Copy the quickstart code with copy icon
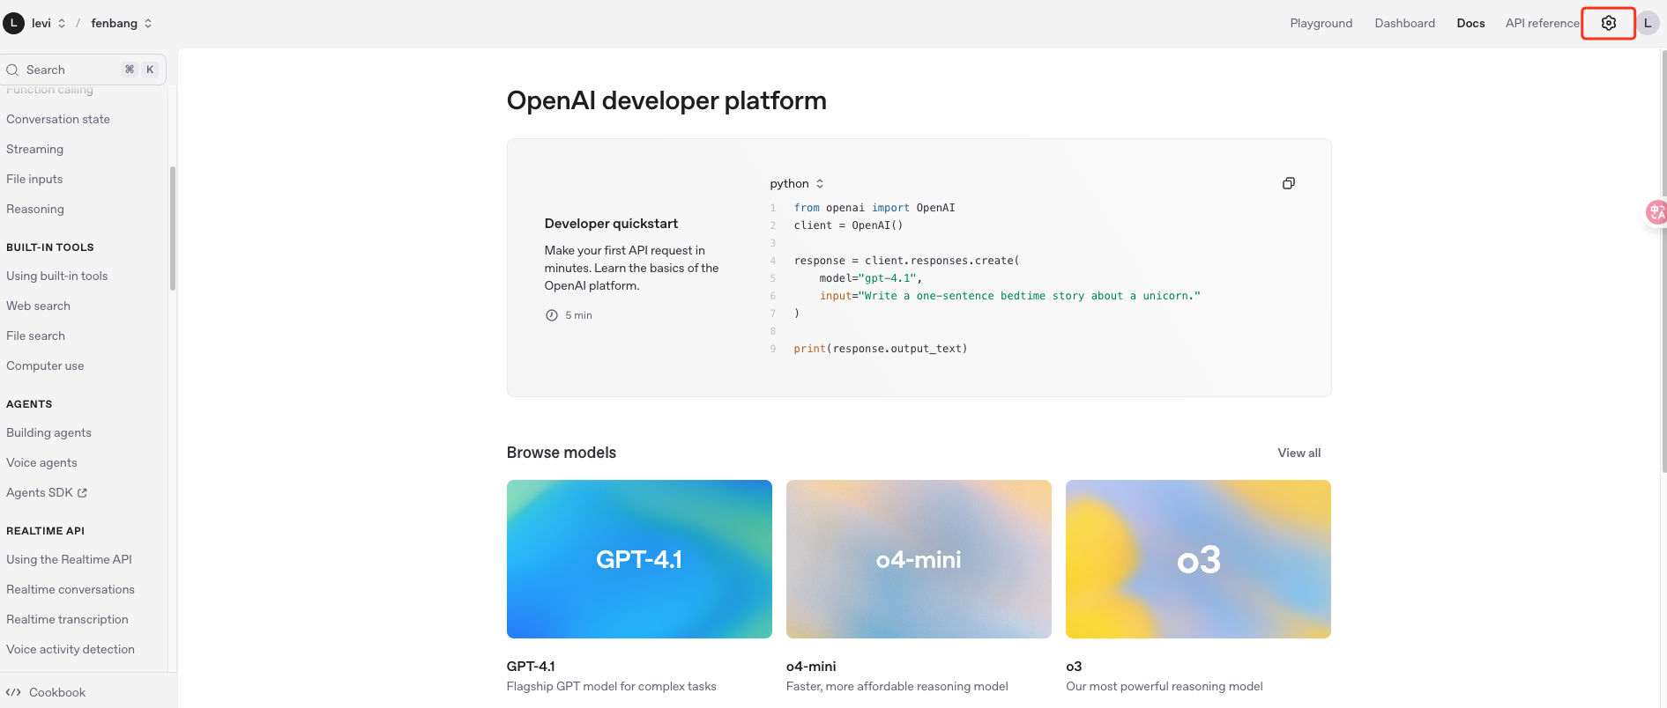 tap(1289, 183)
